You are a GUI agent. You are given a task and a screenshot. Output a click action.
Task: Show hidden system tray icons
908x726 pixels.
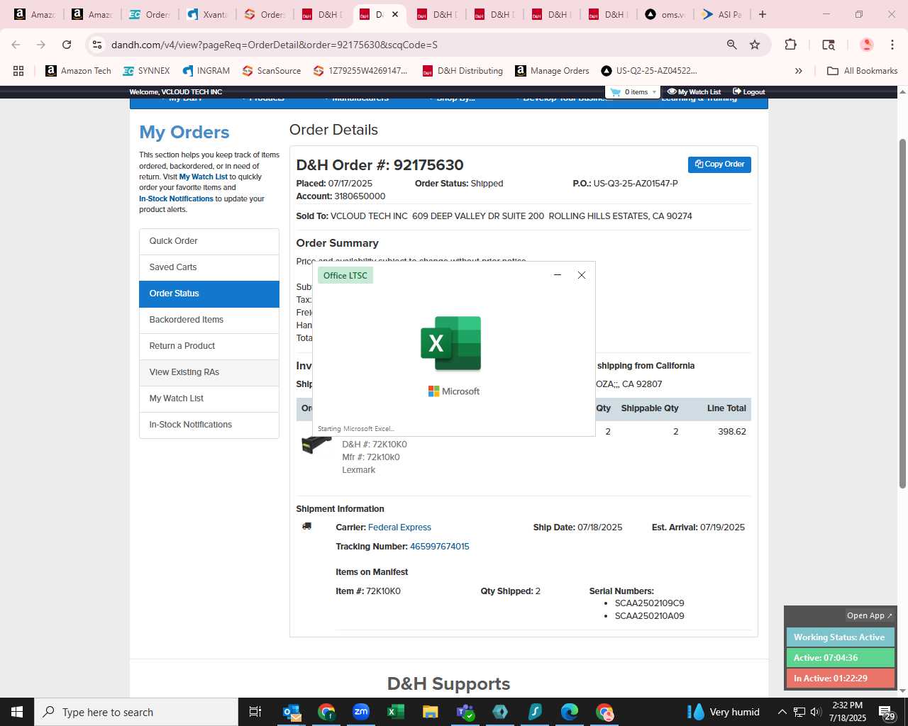(x=782, y=712)
